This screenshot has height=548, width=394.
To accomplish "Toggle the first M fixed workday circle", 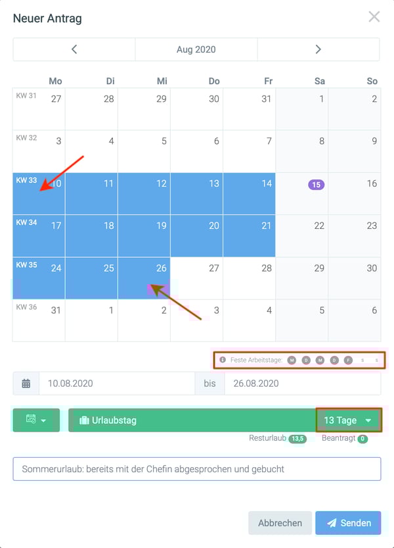I will pyautogui.click(x=292, y=360).
